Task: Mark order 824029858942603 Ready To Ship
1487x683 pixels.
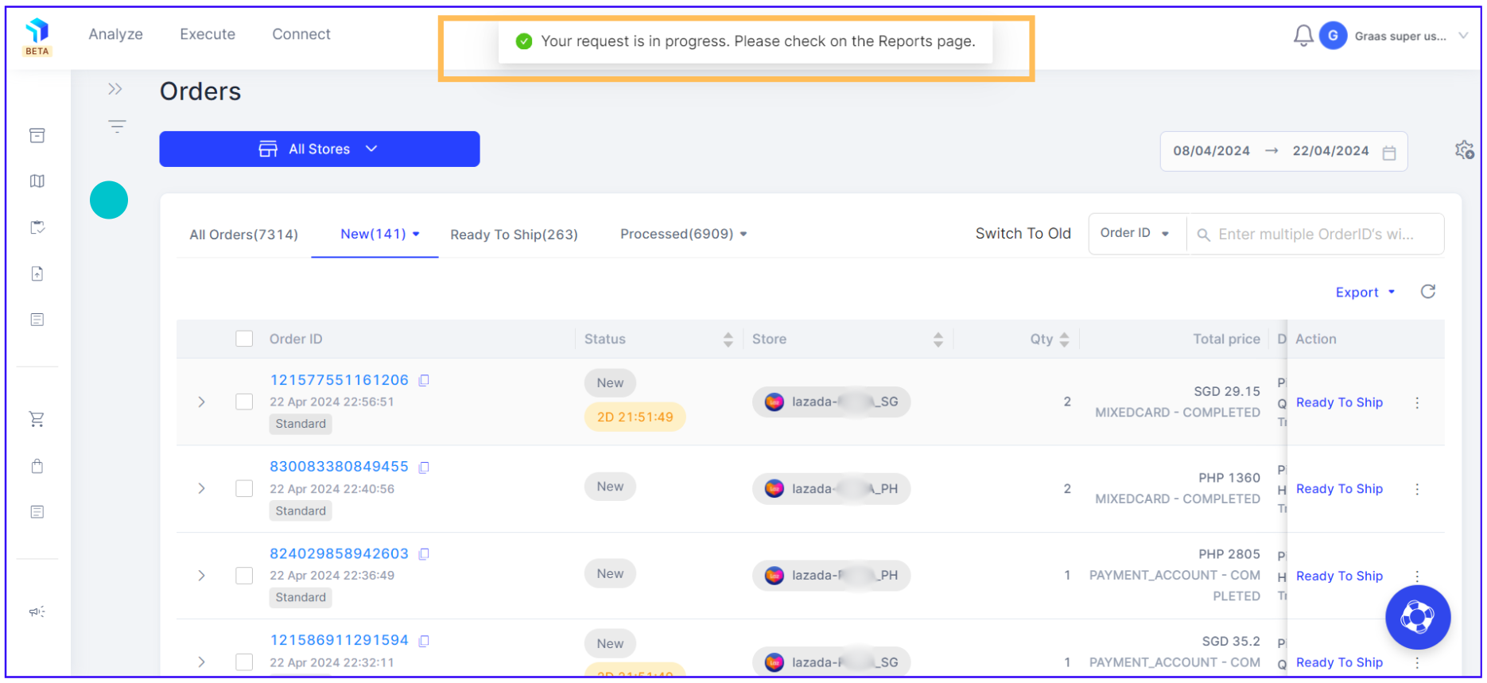Action: (1339, 576)
